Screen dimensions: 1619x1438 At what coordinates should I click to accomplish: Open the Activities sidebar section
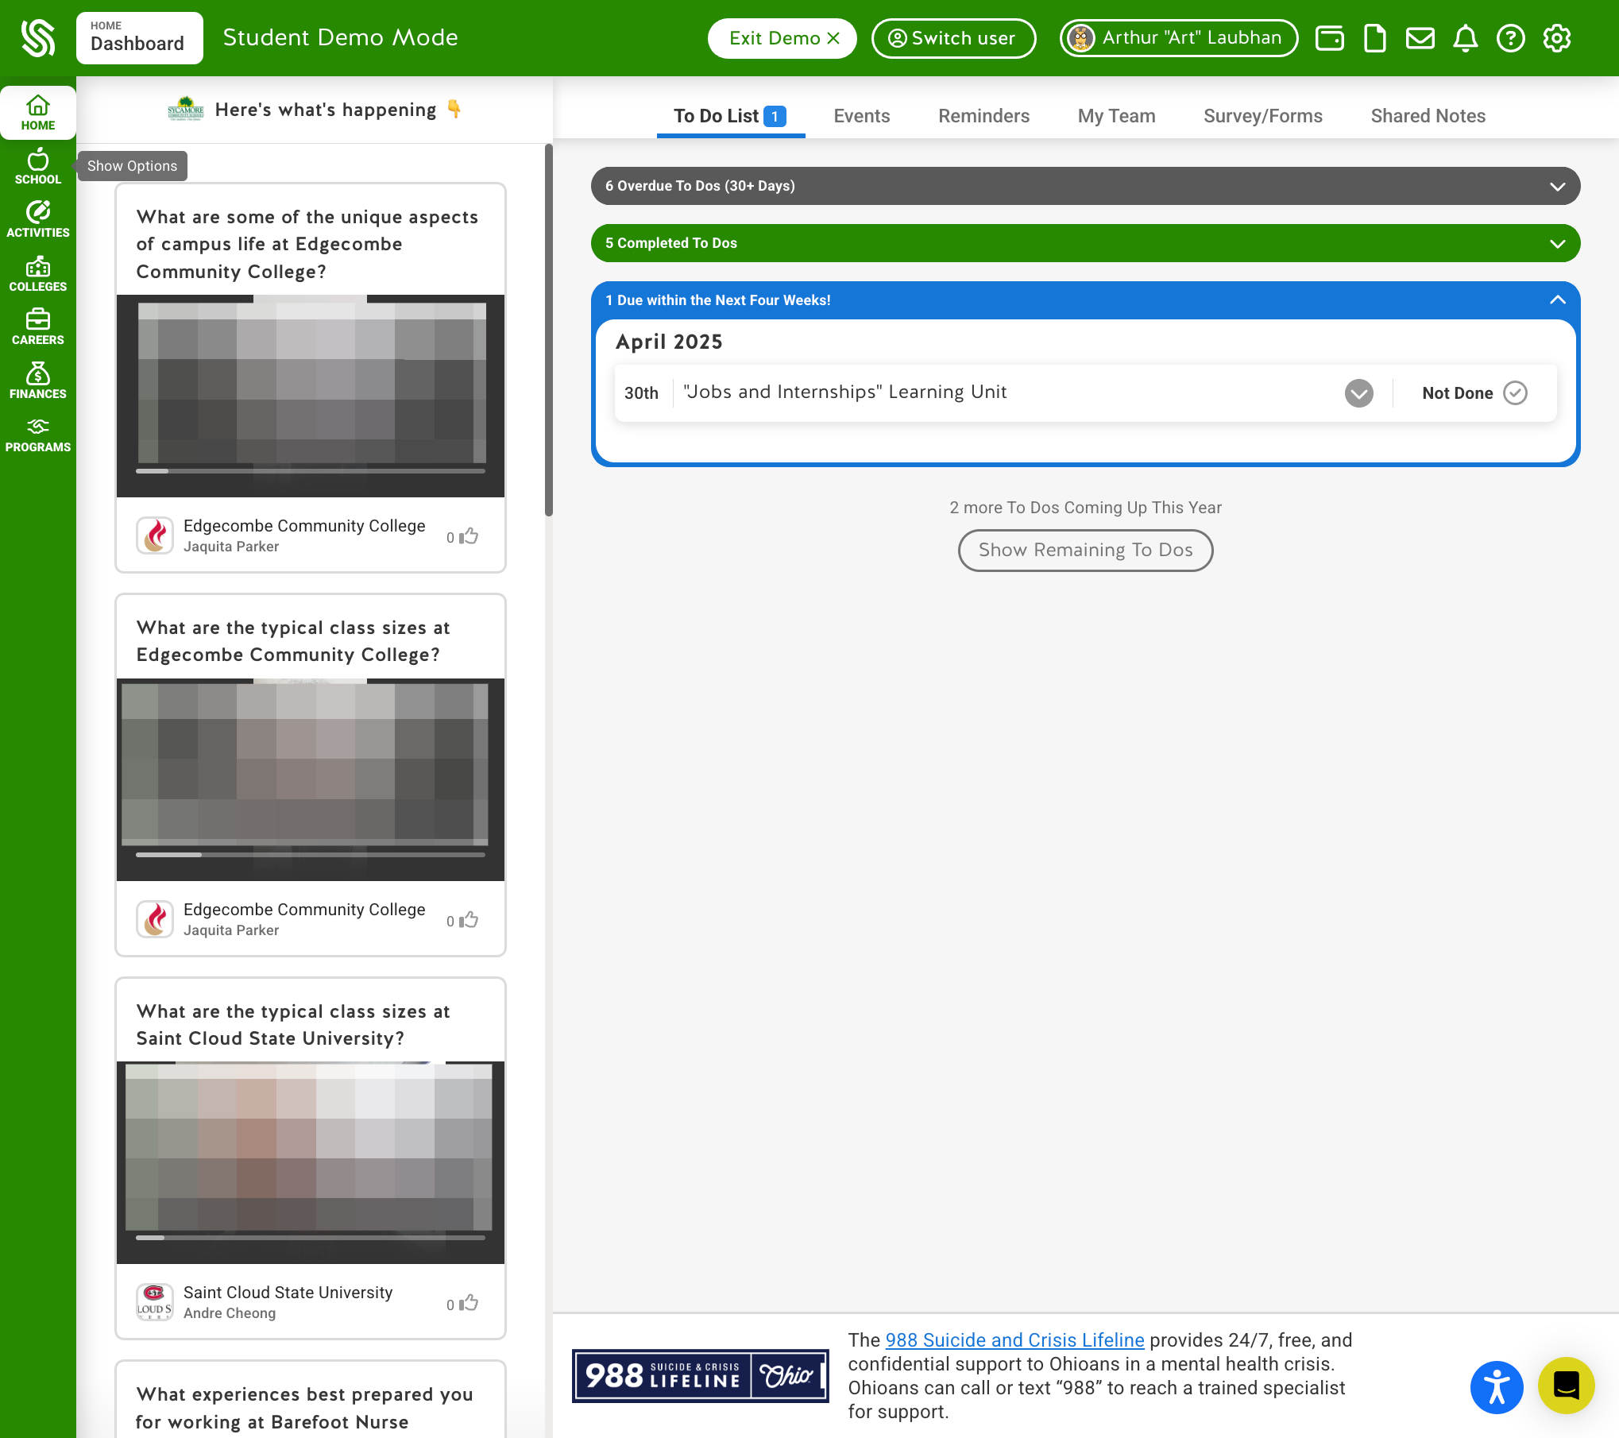coord(37,220)
